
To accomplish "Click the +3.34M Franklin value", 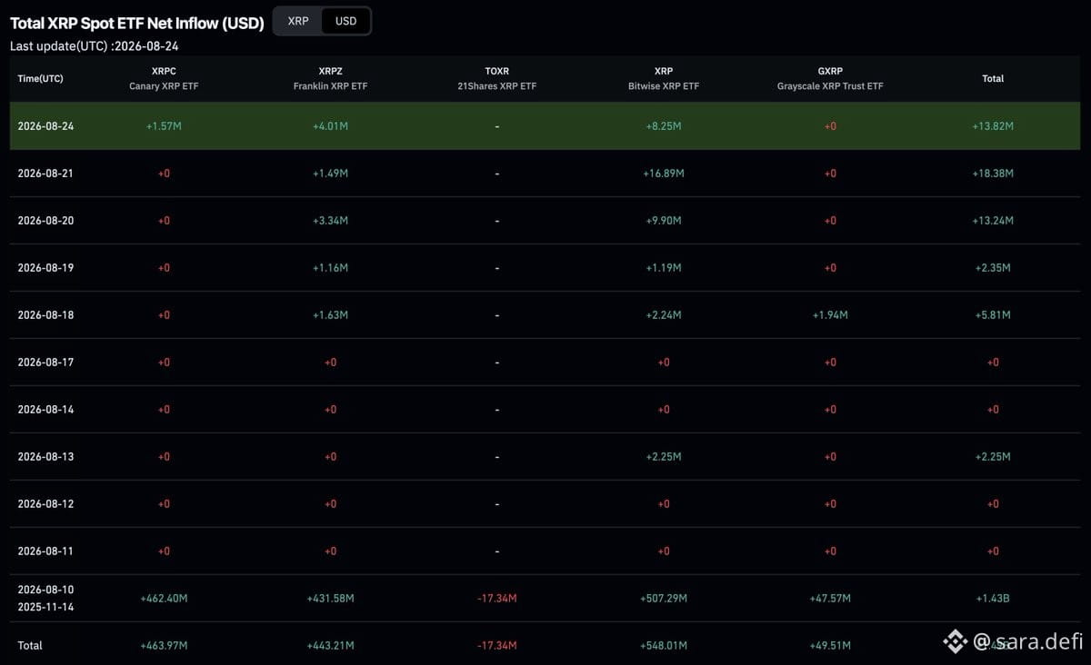I will coord(330,221).
